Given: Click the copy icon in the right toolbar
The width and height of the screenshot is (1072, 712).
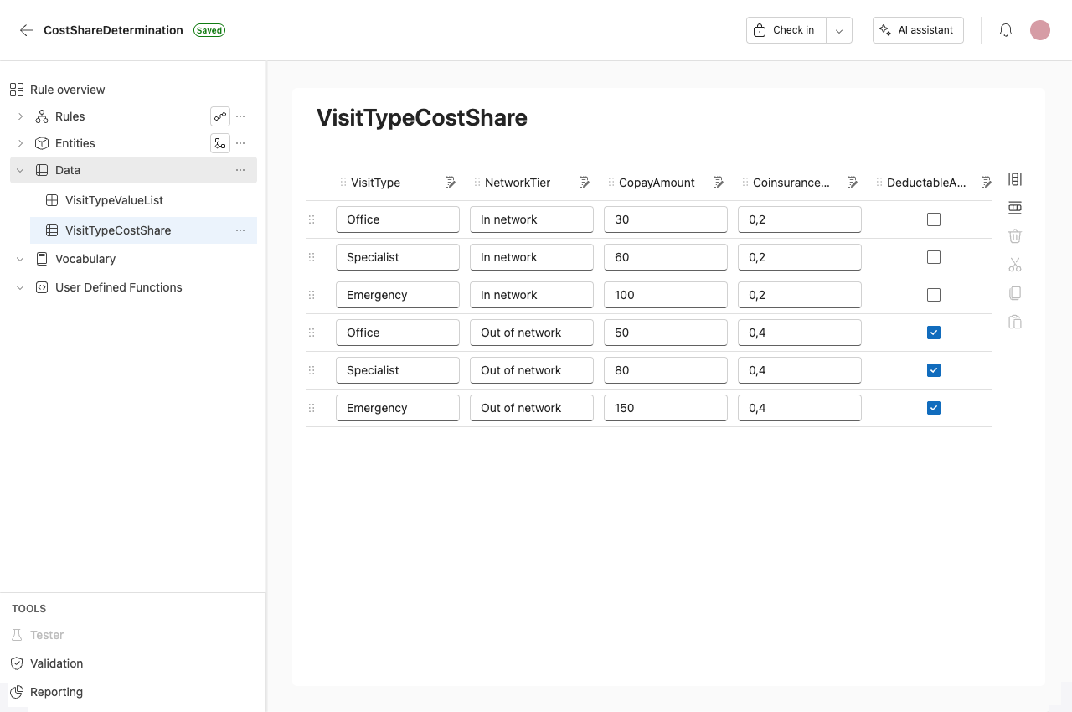Looking at the screenshot, I should tap(1014, 292).
